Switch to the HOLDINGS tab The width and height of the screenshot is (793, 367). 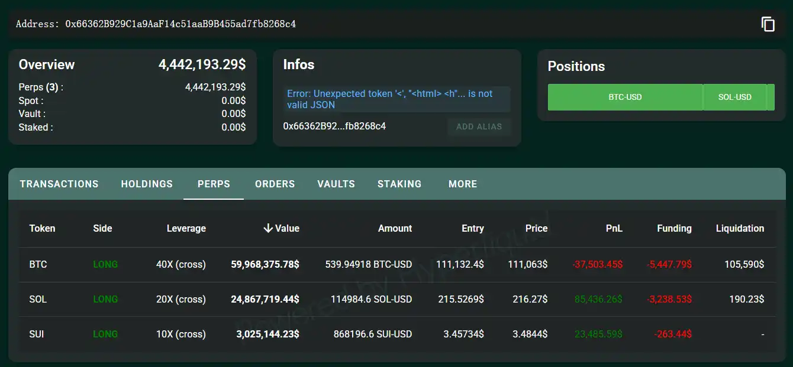pyautogui.click(x=147, y=184)
